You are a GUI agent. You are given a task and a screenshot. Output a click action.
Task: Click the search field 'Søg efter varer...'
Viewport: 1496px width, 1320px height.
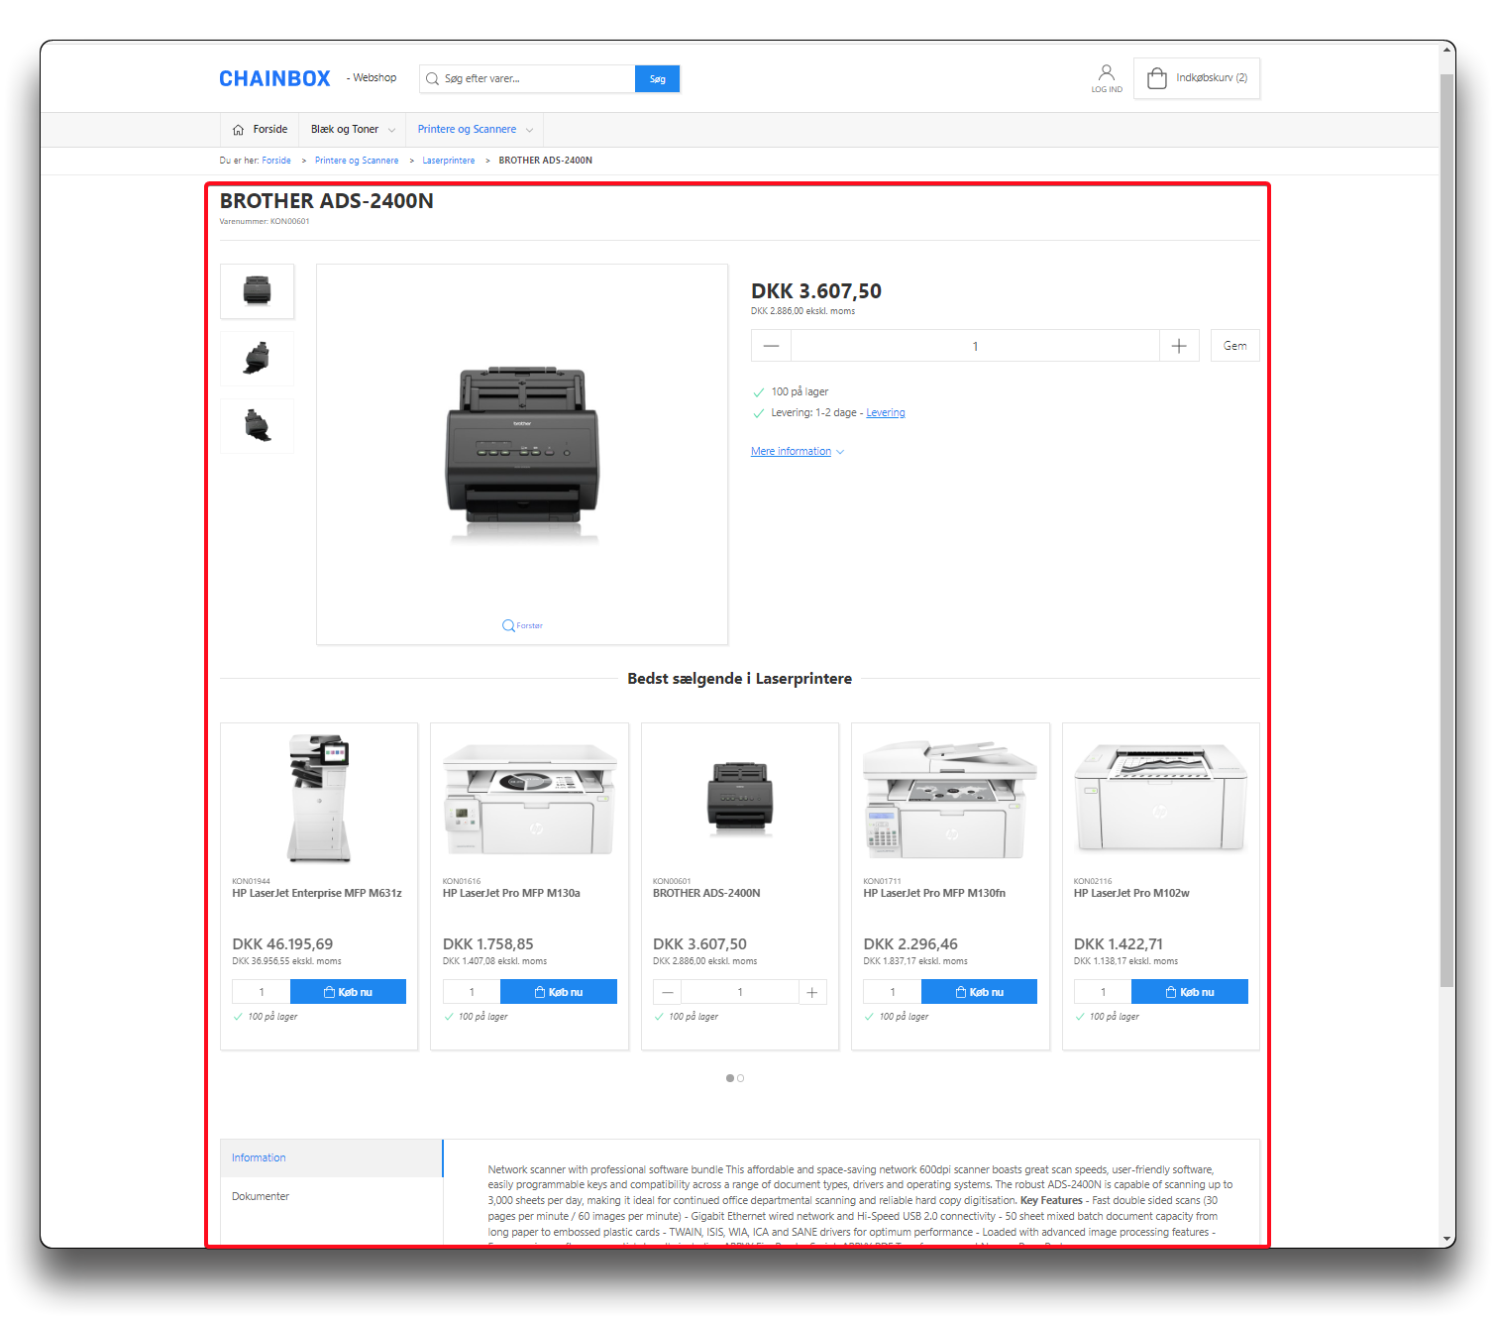[527, 78]
